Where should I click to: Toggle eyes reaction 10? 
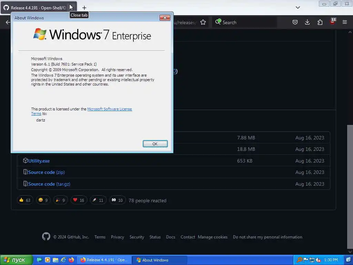[x=117, y=200]
